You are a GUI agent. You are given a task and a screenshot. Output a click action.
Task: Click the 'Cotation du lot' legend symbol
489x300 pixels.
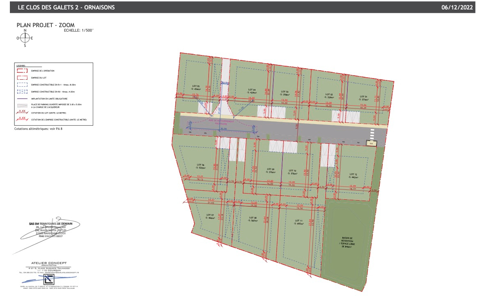tap(22, 113)
